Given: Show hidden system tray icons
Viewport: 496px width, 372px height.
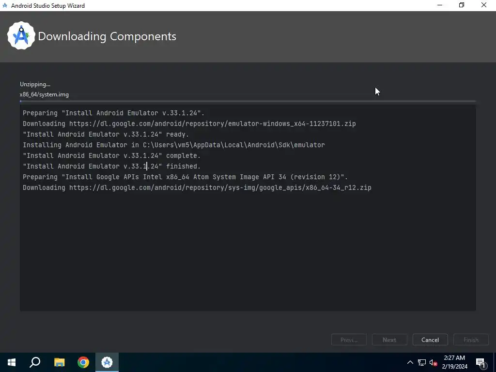Looking at the screenshot, I should click(410, 362).
